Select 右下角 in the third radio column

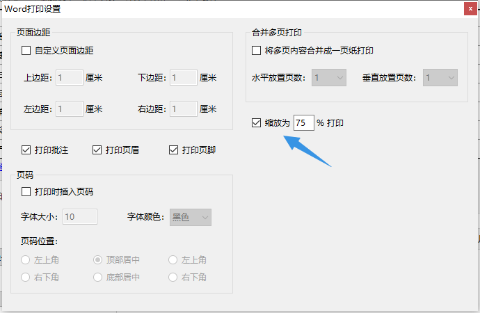click(x=173, y=278)
